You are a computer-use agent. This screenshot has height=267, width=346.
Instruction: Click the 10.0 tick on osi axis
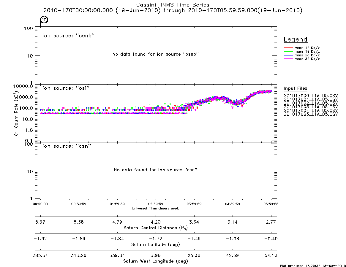coord(27,119)
